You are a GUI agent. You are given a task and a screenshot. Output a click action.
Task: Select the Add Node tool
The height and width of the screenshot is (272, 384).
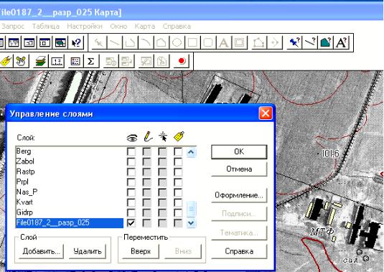point(275,43)
